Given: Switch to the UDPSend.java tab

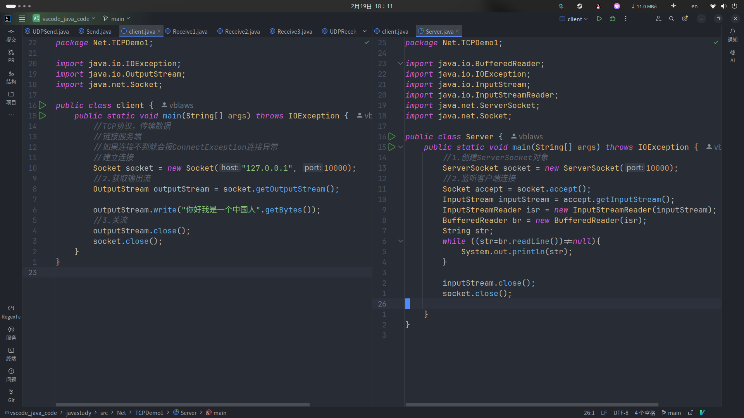Looking at the screenshot, I should tap(50, 32).
